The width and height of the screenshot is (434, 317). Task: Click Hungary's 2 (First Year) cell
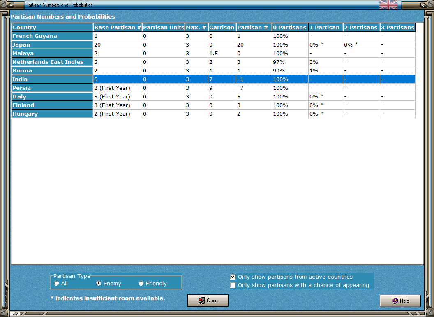[x=118, y=114]
